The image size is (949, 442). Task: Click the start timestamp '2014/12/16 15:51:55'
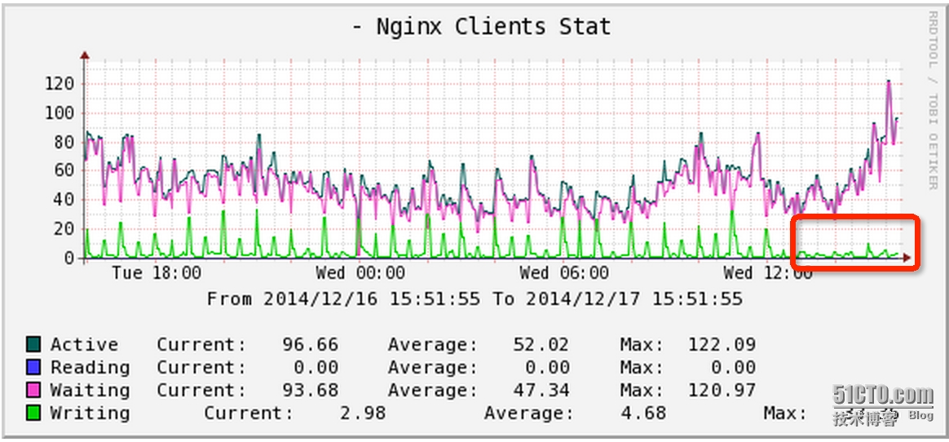[372, 298]
